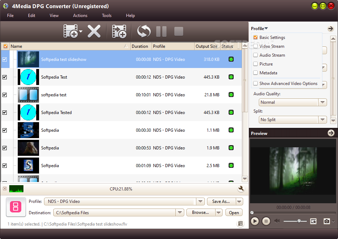The height and width of the screenshot is (239, 338).
Task: Uncheck the checkbox of the 1.1 MB row
Action: point(5,130)
